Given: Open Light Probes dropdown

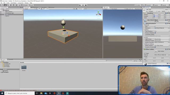Looking at the screenshot, I should pyautogui.click(x=162, y=39).
